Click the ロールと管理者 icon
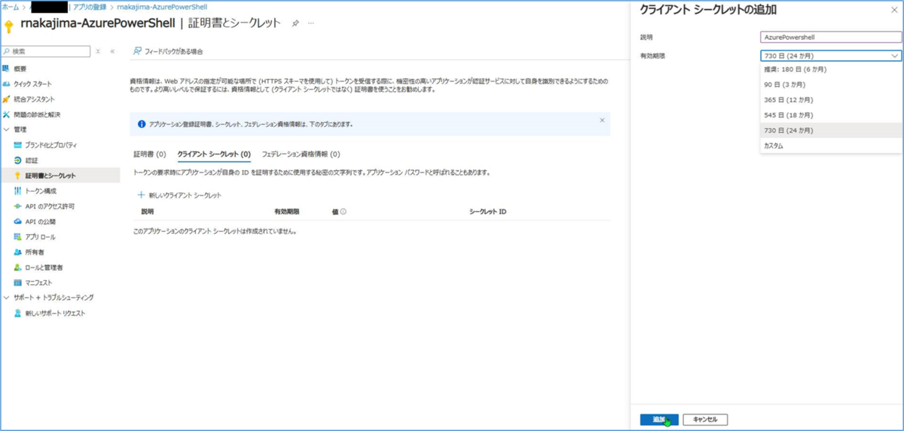This screenshot has height=431, width=904. click(18, 267)
